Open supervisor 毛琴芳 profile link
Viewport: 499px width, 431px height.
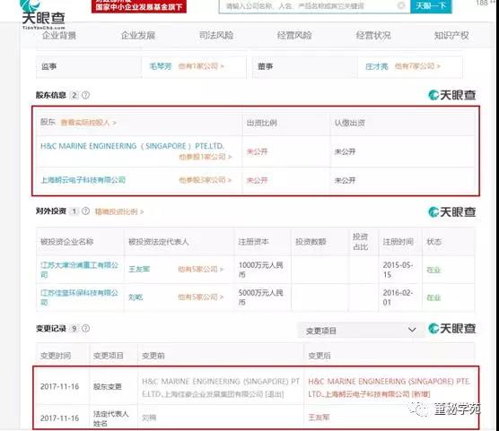161,66
